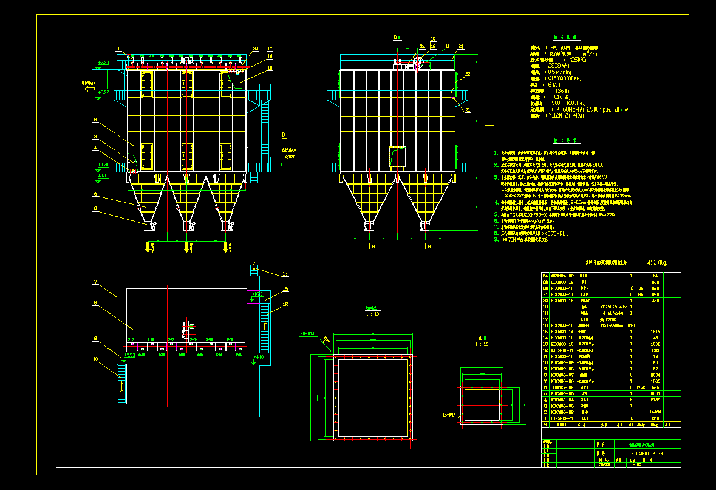The image size is (716, 490).
Task: Click the +4.60 elevation label on plan view
Action: pyautogui.click(x=257, y=358)
